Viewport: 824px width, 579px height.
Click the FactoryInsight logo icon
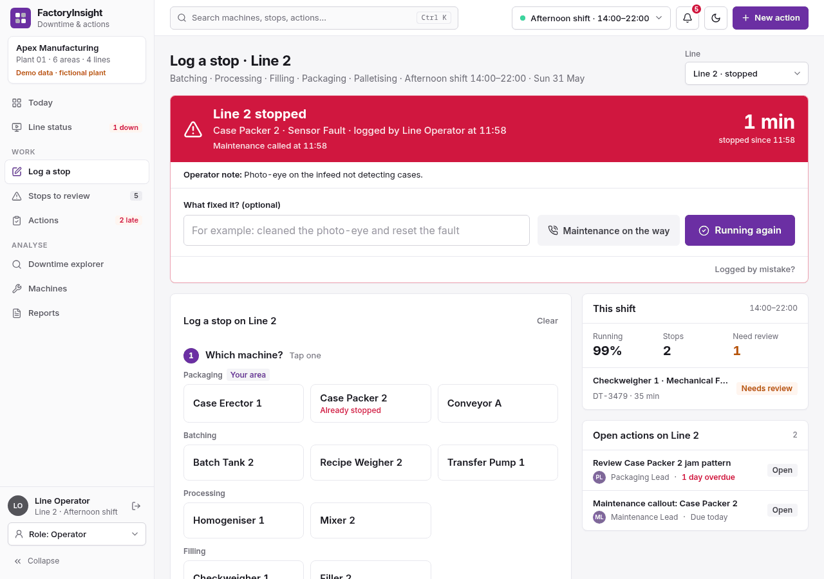21,18
